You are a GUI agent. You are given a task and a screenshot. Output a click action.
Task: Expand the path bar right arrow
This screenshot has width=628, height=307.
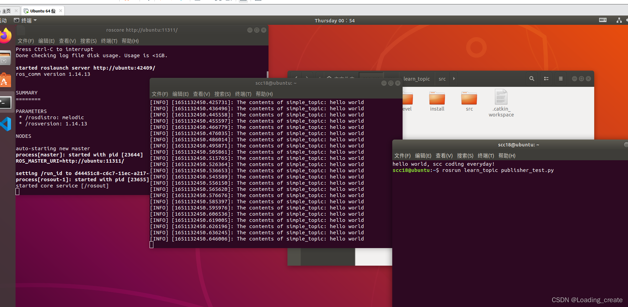click(454, 79)
